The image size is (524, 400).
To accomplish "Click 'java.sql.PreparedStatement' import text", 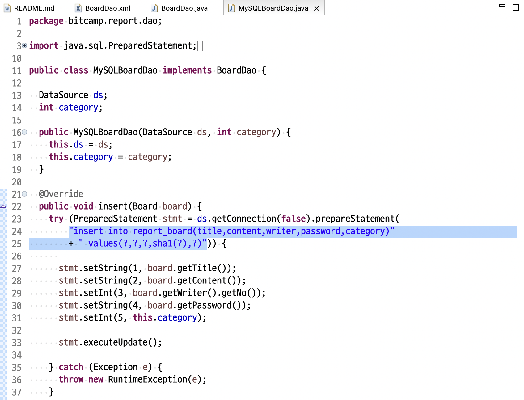I will coord(128,46).
